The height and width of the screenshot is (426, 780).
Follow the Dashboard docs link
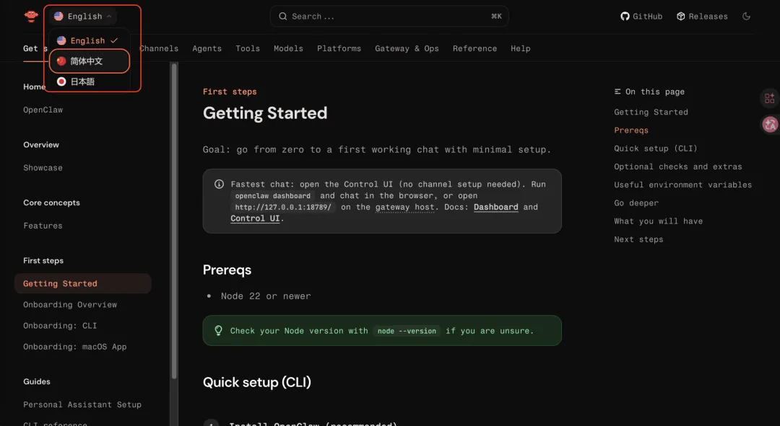tap(495, 208)
